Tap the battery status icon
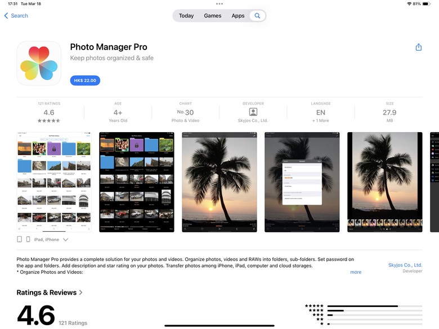The width and height of the screenshot is (439, 329). coord(426,4)
